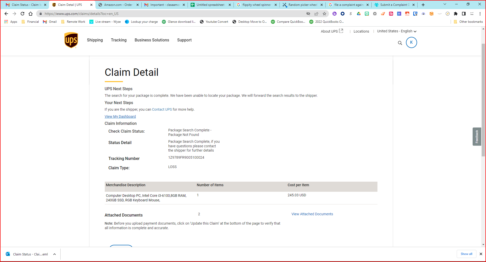The width and height of the screenshot is (486, 262).
Task: Expand the United States - English language dropdown
Action: click(397, 31)
